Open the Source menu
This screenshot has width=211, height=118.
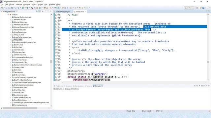[x=12, y=5]
